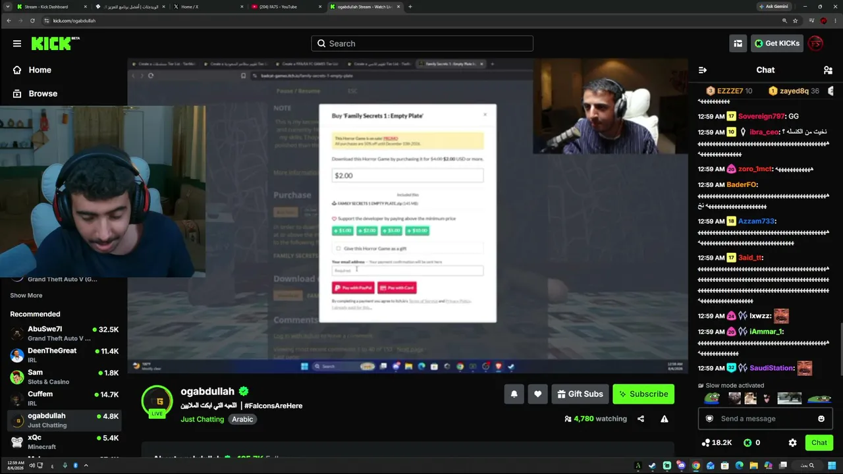Open the hamburger sidebar menu
843x474 pixels.
pos(17,43)
